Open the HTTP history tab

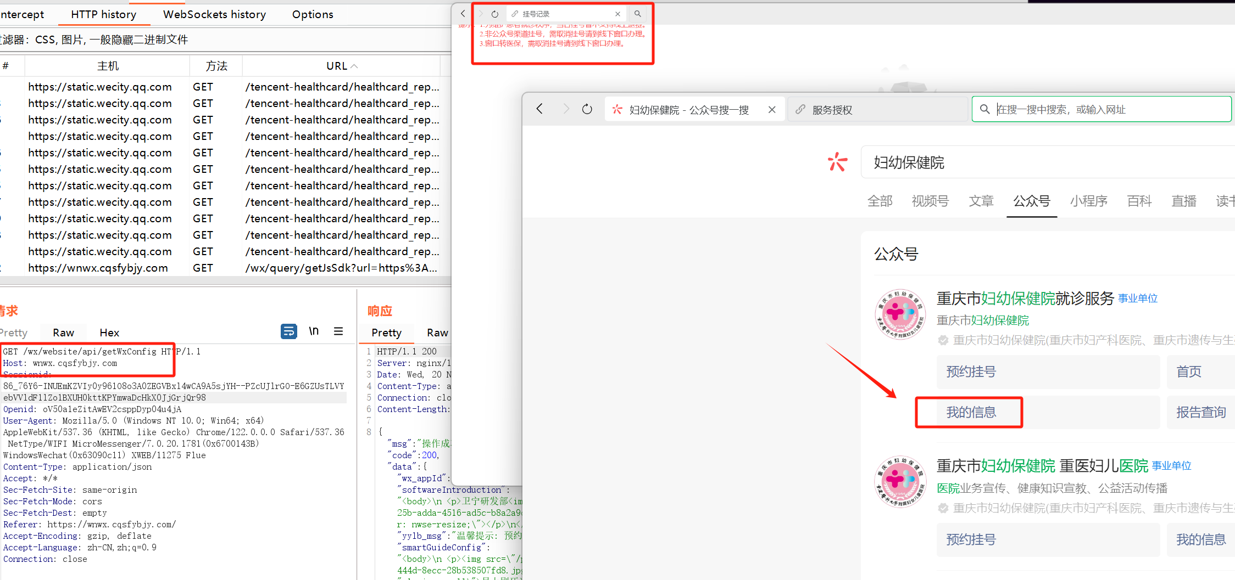pos(104,14)
